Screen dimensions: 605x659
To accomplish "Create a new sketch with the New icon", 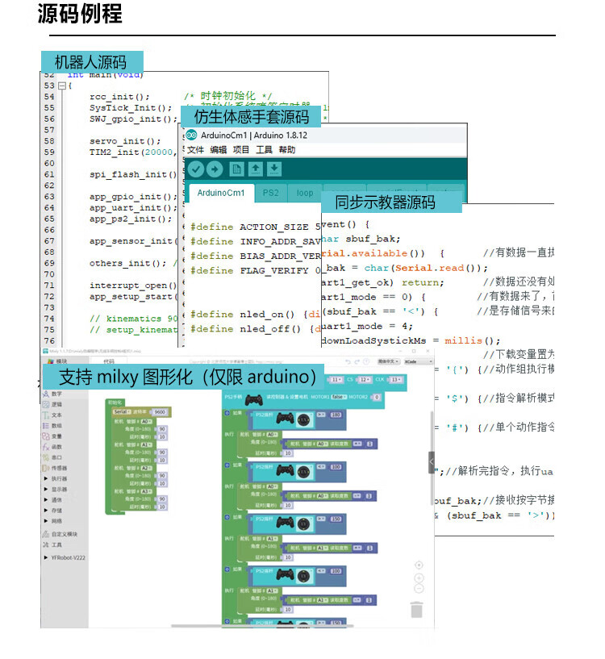I will (236, 169).
